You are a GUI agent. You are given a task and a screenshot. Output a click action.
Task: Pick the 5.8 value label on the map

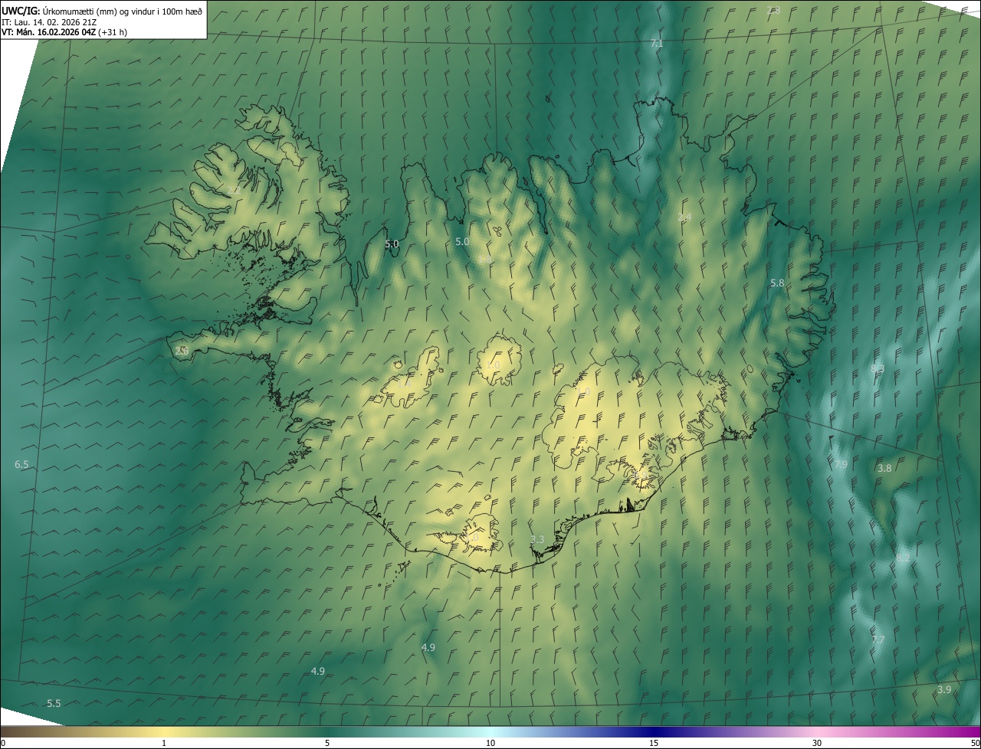pos(777,283)
